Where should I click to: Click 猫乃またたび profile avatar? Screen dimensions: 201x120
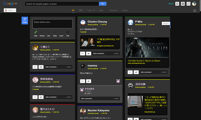35,110
